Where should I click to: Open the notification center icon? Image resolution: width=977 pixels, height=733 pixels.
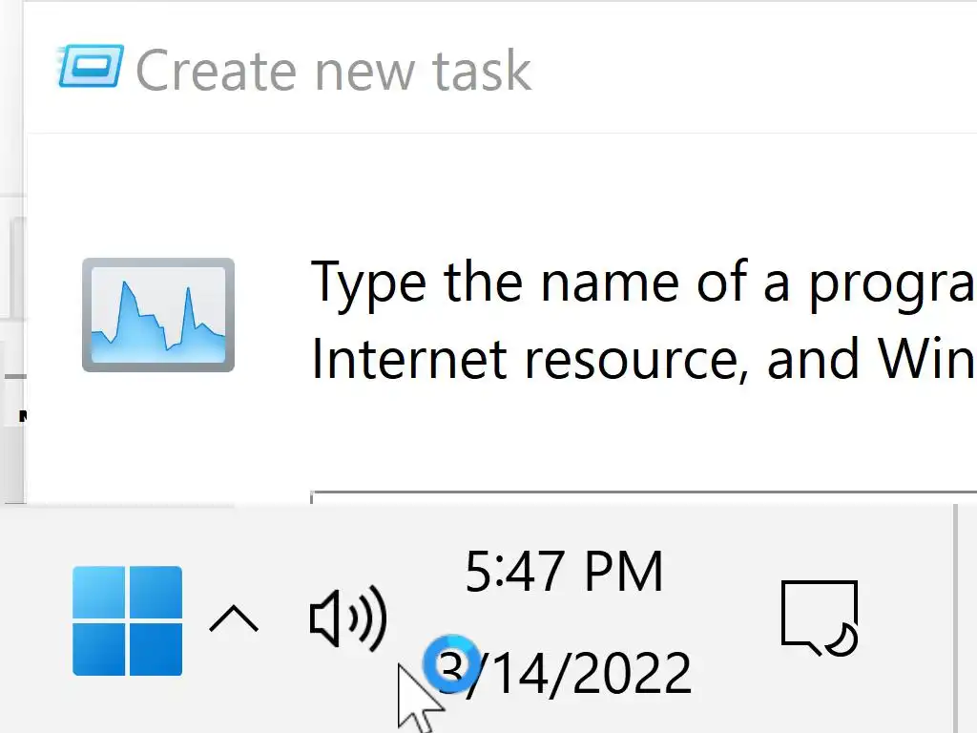(x=818, y=618)
